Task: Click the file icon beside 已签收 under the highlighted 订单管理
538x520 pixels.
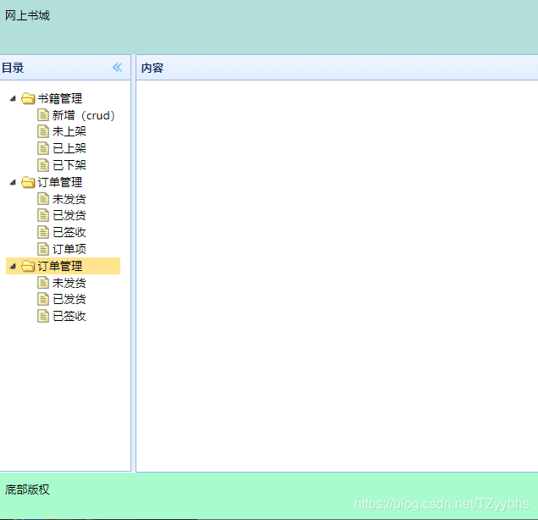Action: [43, 316]
